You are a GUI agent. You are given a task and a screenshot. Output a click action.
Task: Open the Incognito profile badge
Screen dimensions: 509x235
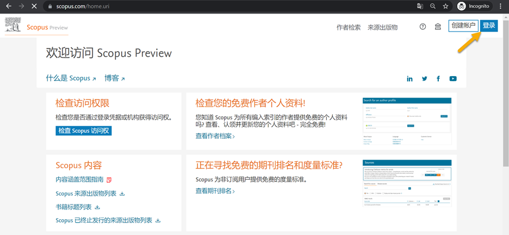(474, 6)
